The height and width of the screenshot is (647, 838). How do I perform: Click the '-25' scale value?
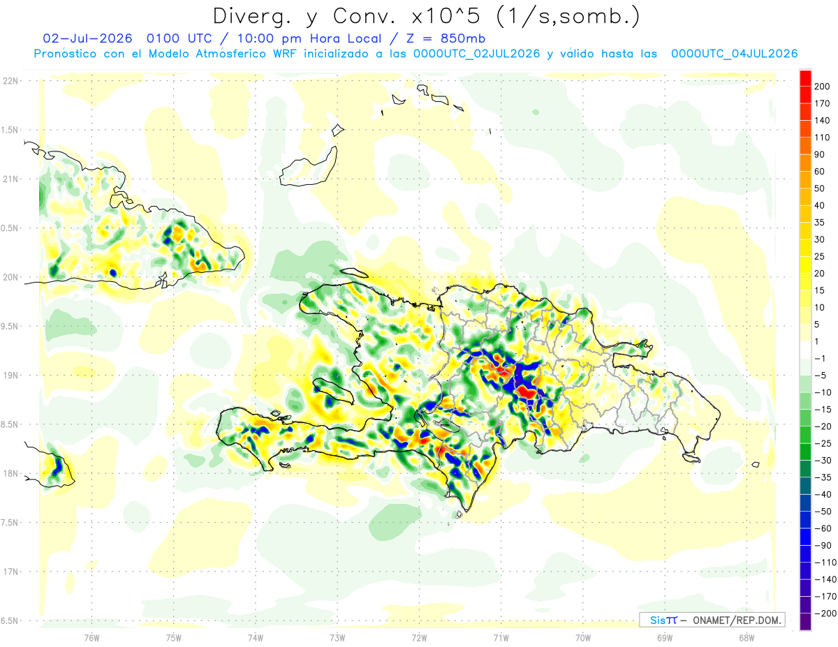coord(825,443)
